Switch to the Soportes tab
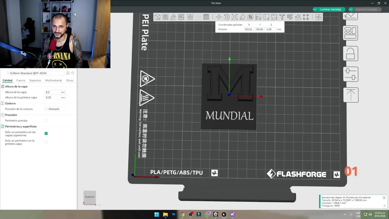Viewport: 389px width, 219px height. 35,80
